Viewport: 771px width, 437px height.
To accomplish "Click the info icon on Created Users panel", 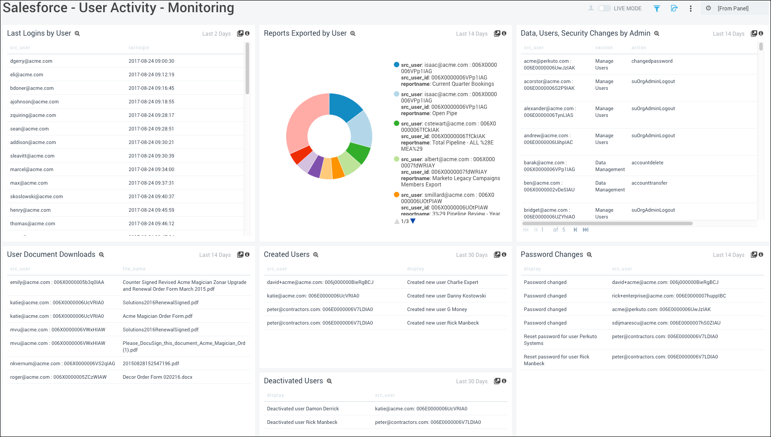I will pyautogui.click(x=504, y=255).
